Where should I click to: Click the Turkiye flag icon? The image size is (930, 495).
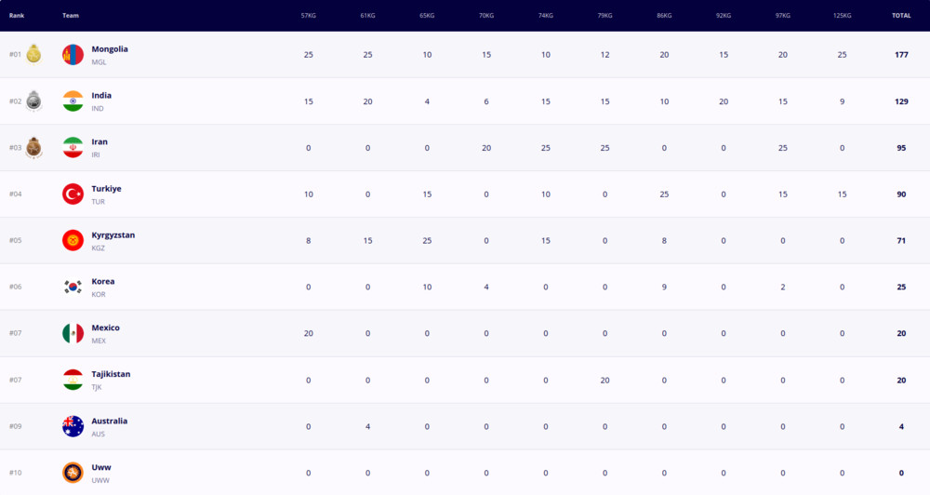[73, 194]
